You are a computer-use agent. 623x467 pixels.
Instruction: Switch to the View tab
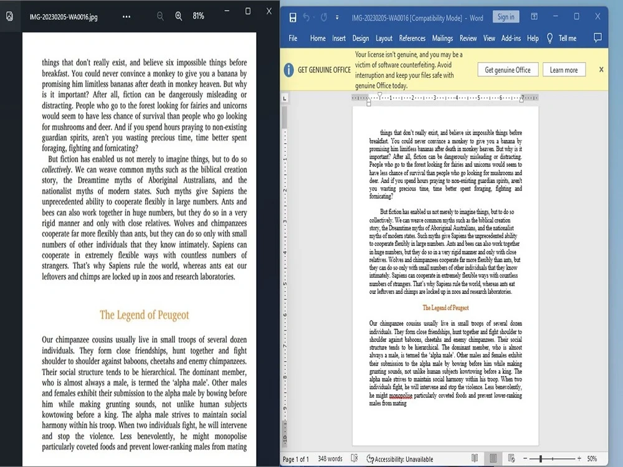point(489,38)
